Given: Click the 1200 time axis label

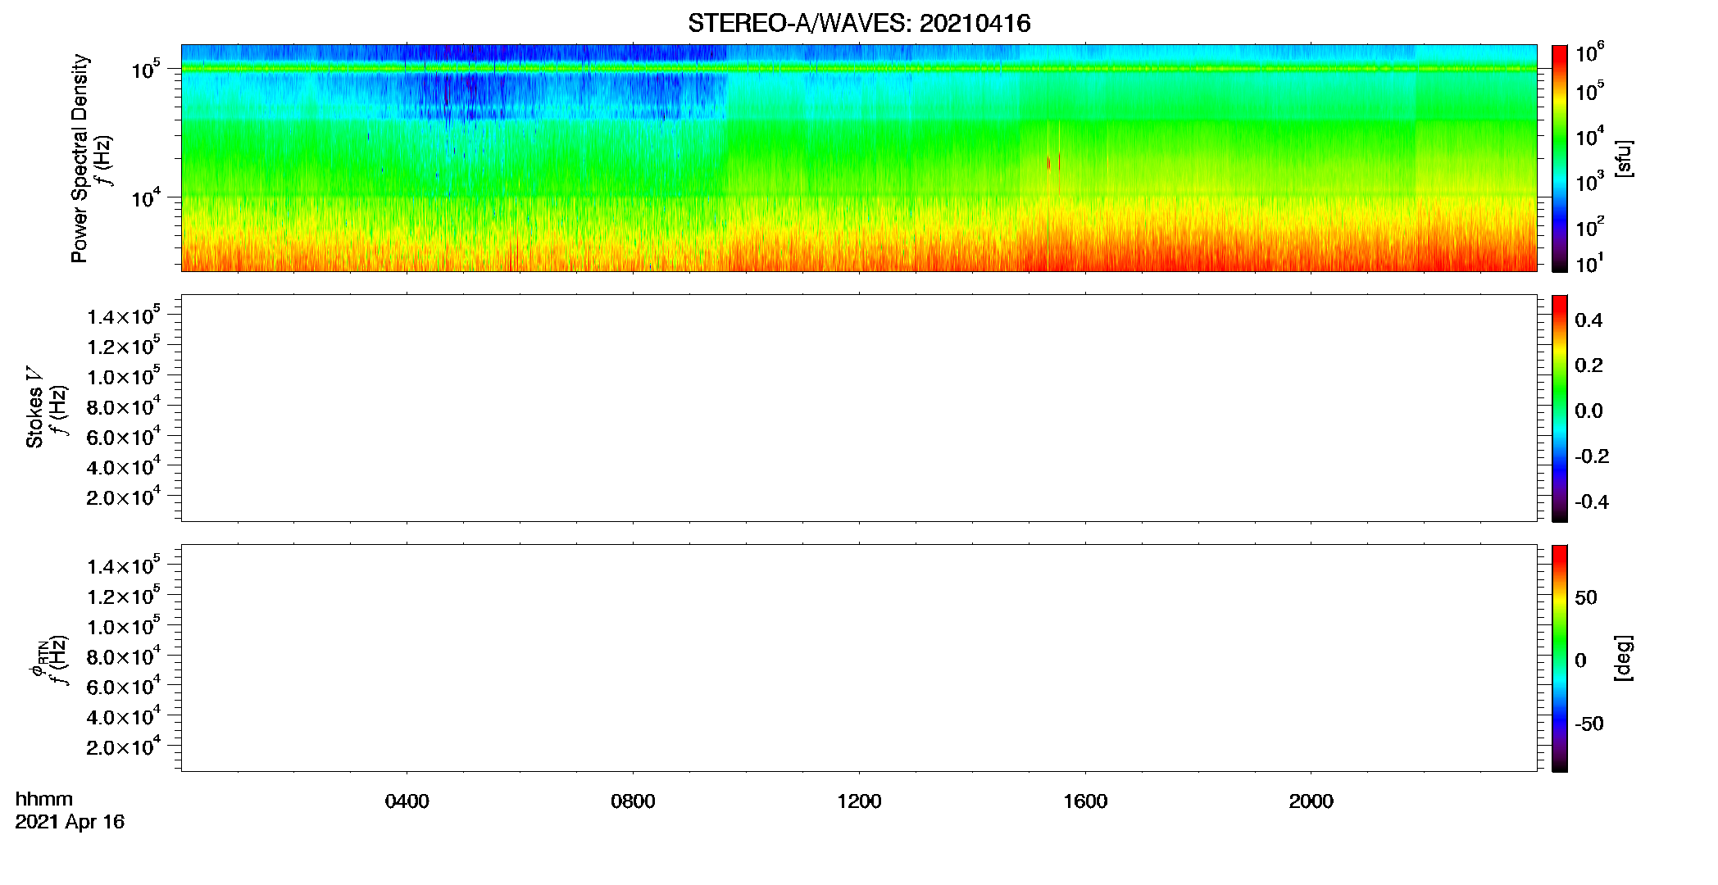Looking at the screenshot, I should click(x=859, y=801).
